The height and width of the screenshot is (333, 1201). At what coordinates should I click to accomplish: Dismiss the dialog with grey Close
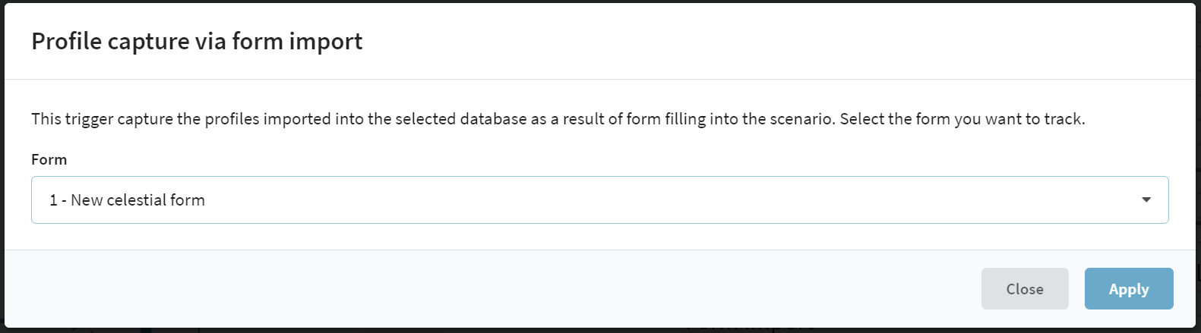(x=1025, y=288)
